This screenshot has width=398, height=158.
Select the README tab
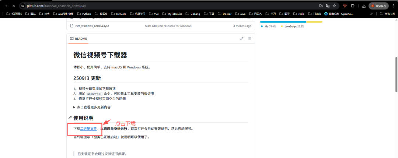78,39
